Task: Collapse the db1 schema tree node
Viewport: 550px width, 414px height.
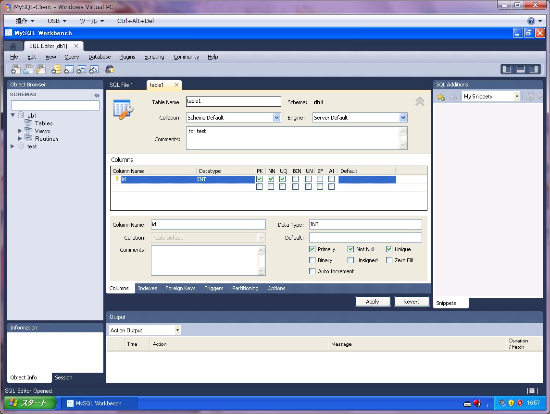Action: coord(13,115)
